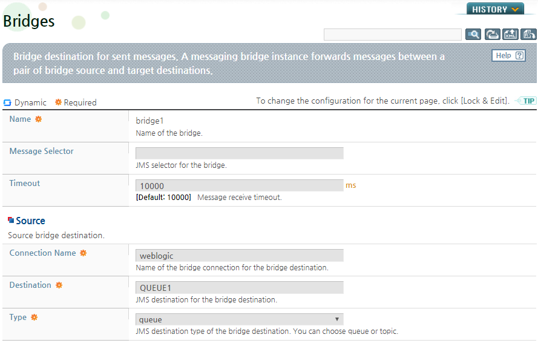Screen dimensions: 538x343
Task: Click the Destination label
Action: (30, 285)
